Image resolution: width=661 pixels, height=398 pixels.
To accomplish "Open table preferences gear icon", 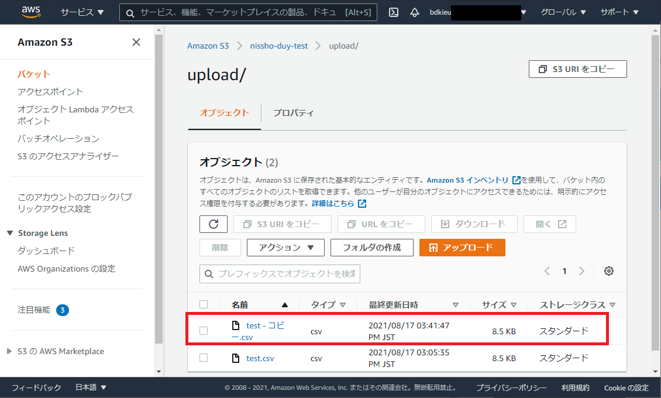I will (x=608, y=271).
